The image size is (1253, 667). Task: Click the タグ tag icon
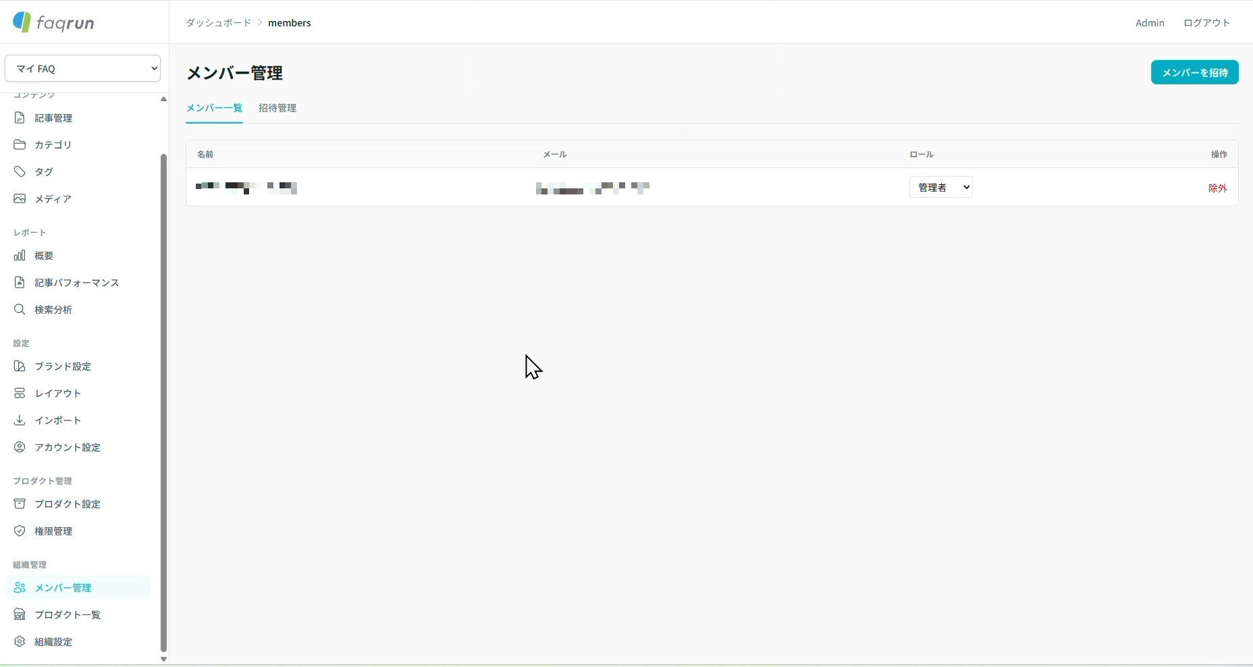(x=20, y=171)
